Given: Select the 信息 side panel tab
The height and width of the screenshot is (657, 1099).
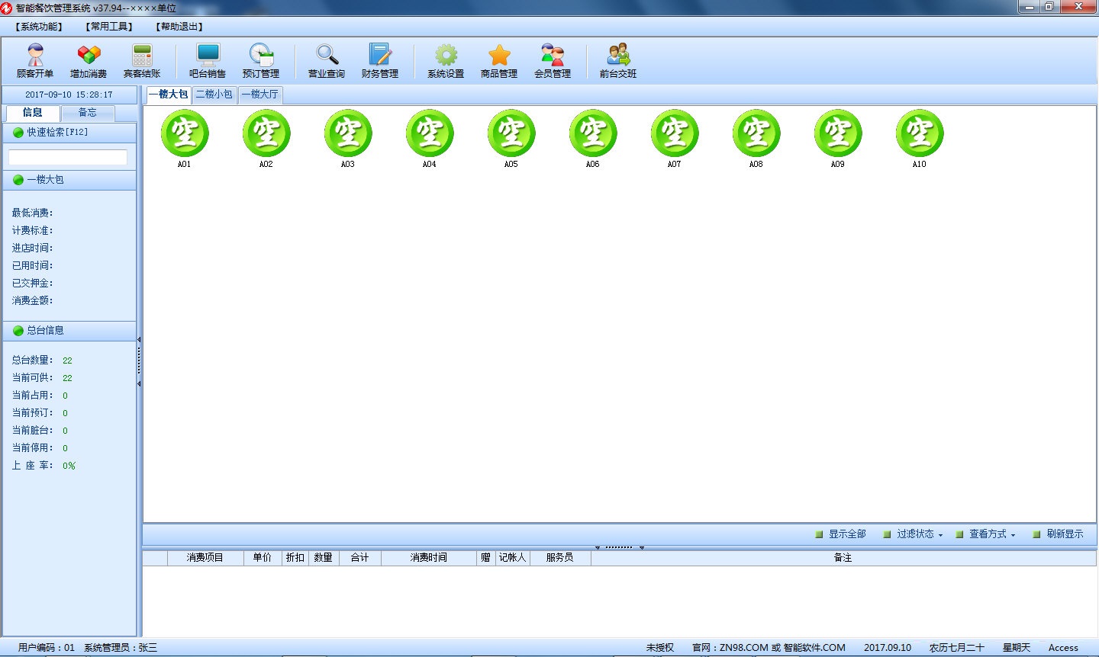Looking at the screenshot, I should point(33,113).
